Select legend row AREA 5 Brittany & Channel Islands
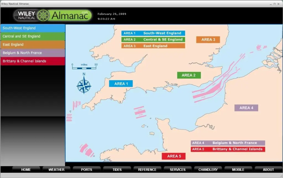This screenshot has width=283, height=178. (228, 149)
